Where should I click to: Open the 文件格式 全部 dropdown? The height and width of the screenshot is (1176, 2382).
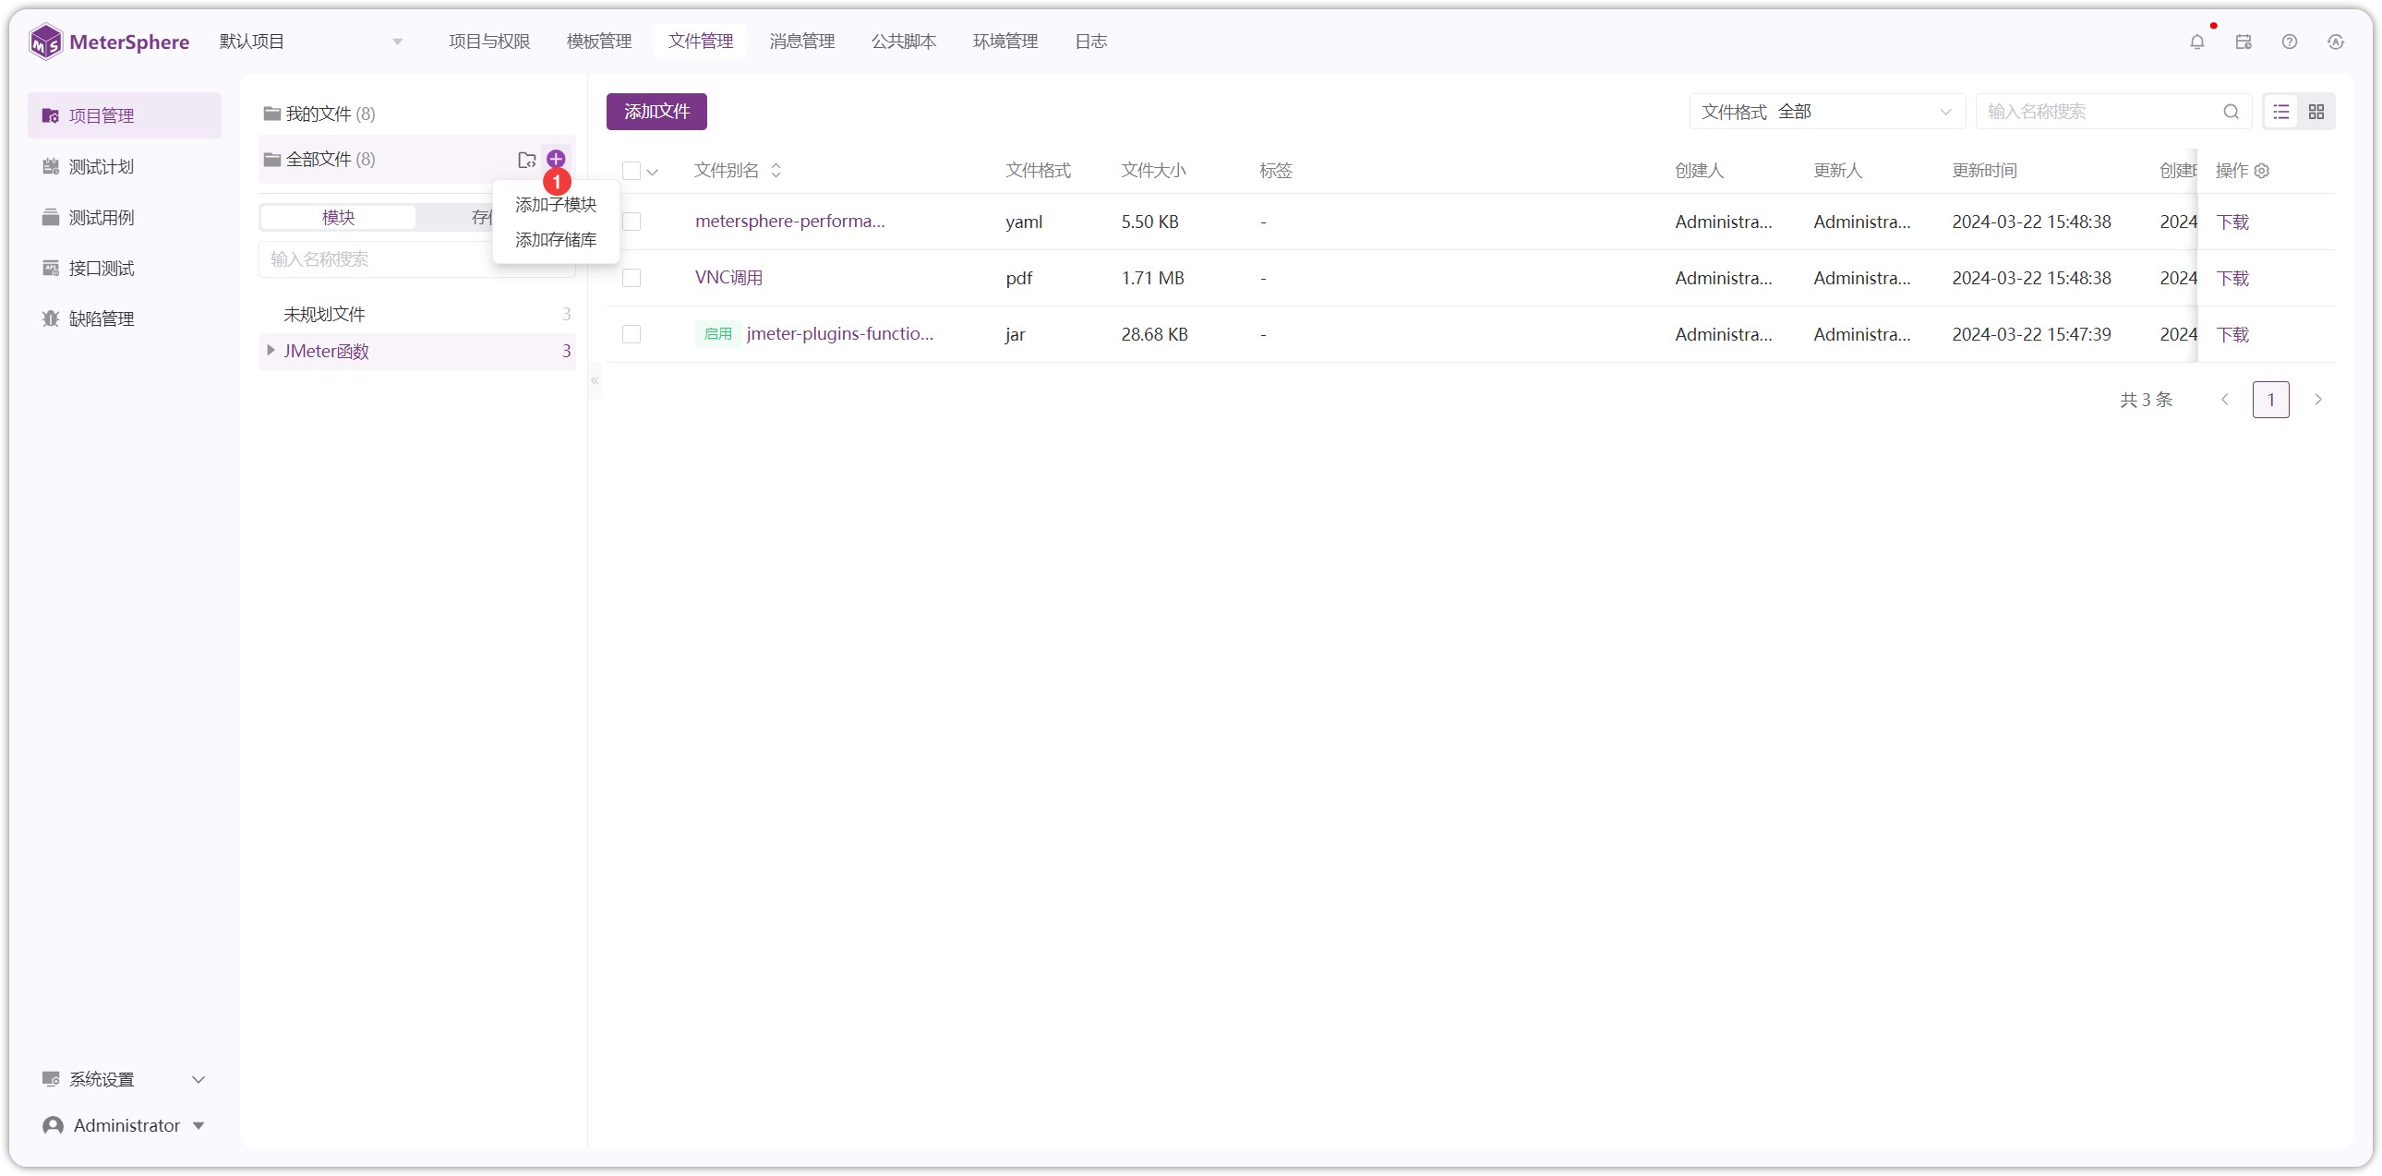click(1826, 112)
